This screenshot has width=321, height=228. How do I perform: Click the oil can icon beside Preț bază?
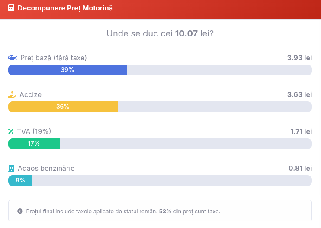point(13,58)
